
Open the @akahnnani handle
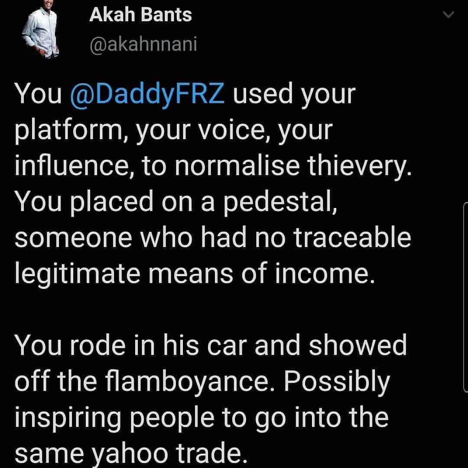[143, 45]
